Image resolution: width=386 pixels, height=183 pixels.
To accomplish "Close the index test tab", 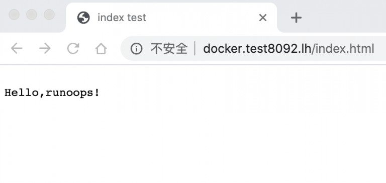I will 263,18.
